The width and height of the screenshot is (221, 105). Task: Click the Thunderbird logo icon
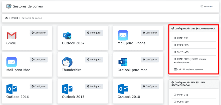(67, 62)
